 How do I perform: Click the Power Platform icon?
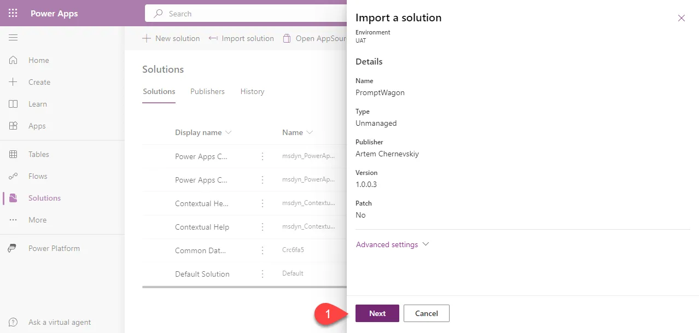[13, 248]
